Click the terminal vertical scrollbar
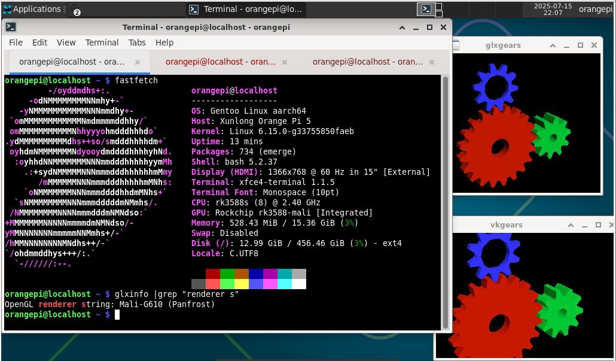Image resolution: width=616 pixels, height=361 pixels. coord(446,202)
